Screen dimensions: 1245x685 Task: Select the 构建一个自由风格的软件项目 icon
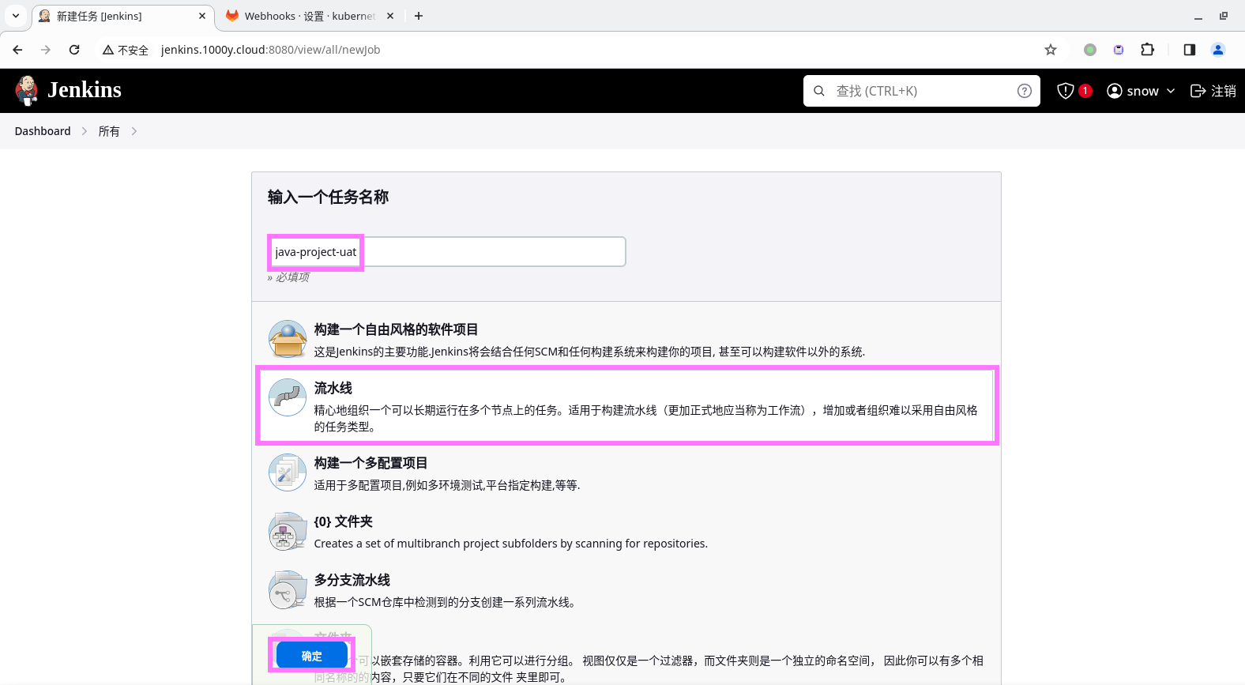288,339
